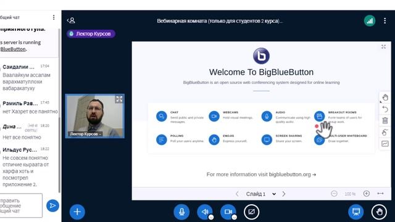The height and width of the screenshot is (222, 395).
Task: Click the CHAT feature icon on slide
Action: (162, 117)
